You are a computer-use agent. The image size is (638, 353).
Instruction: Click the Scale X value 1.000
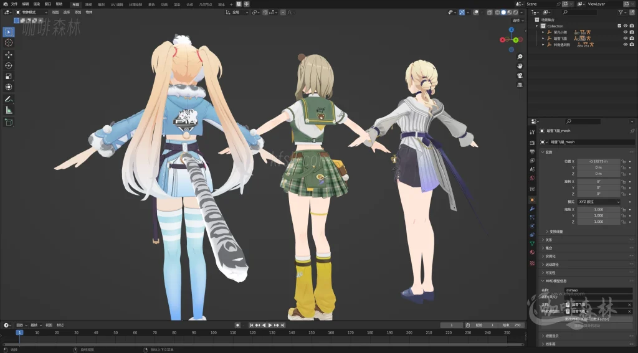(x=599, y=209)
